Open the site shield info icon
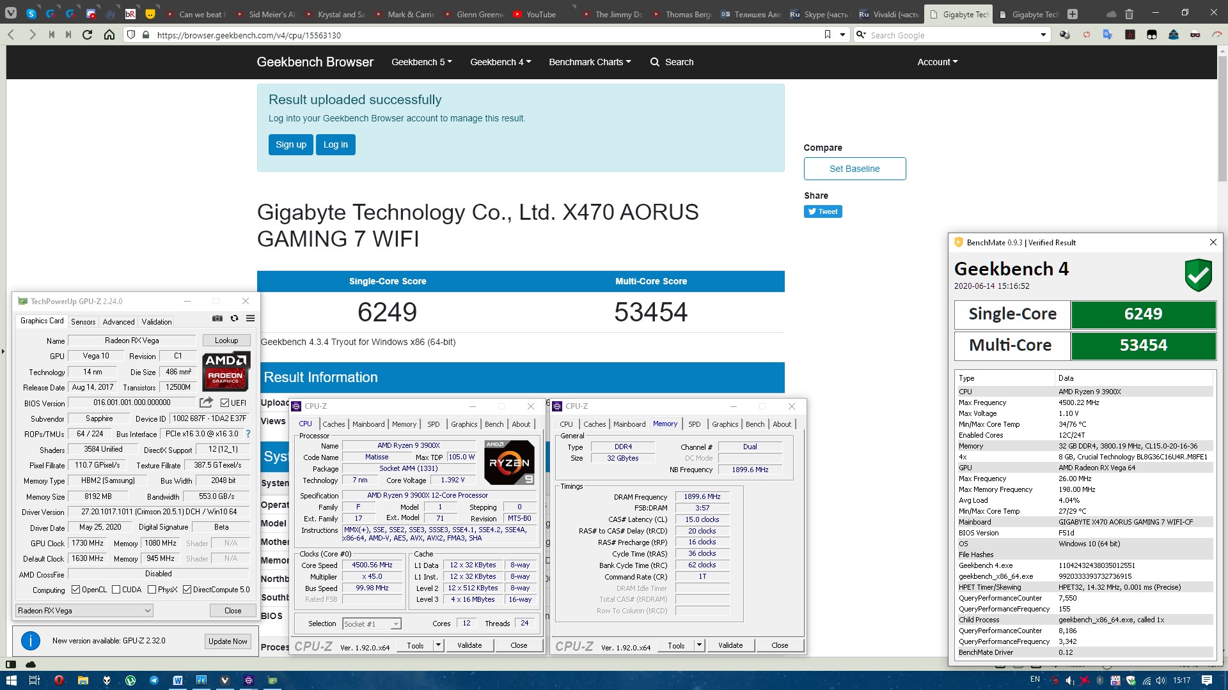This screenshot has width=1228, height=690. point(131,35)
